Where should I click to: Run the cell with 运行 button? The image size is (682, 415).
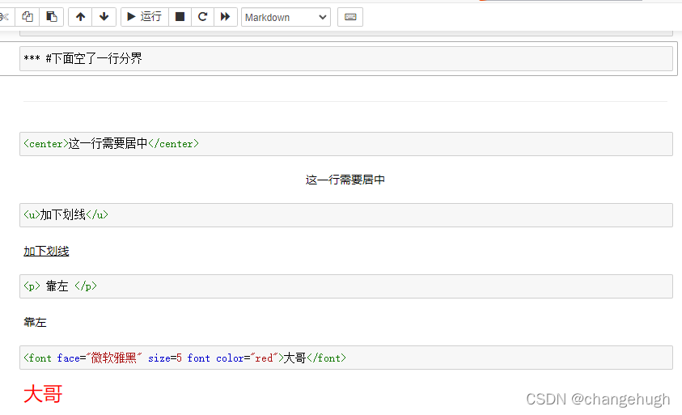click(144, 17)
